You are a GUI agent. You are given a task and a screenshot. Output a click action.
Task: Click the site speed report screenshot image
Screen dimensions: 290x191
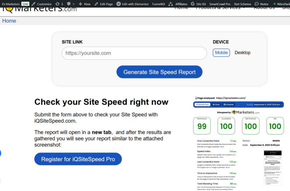238,143
